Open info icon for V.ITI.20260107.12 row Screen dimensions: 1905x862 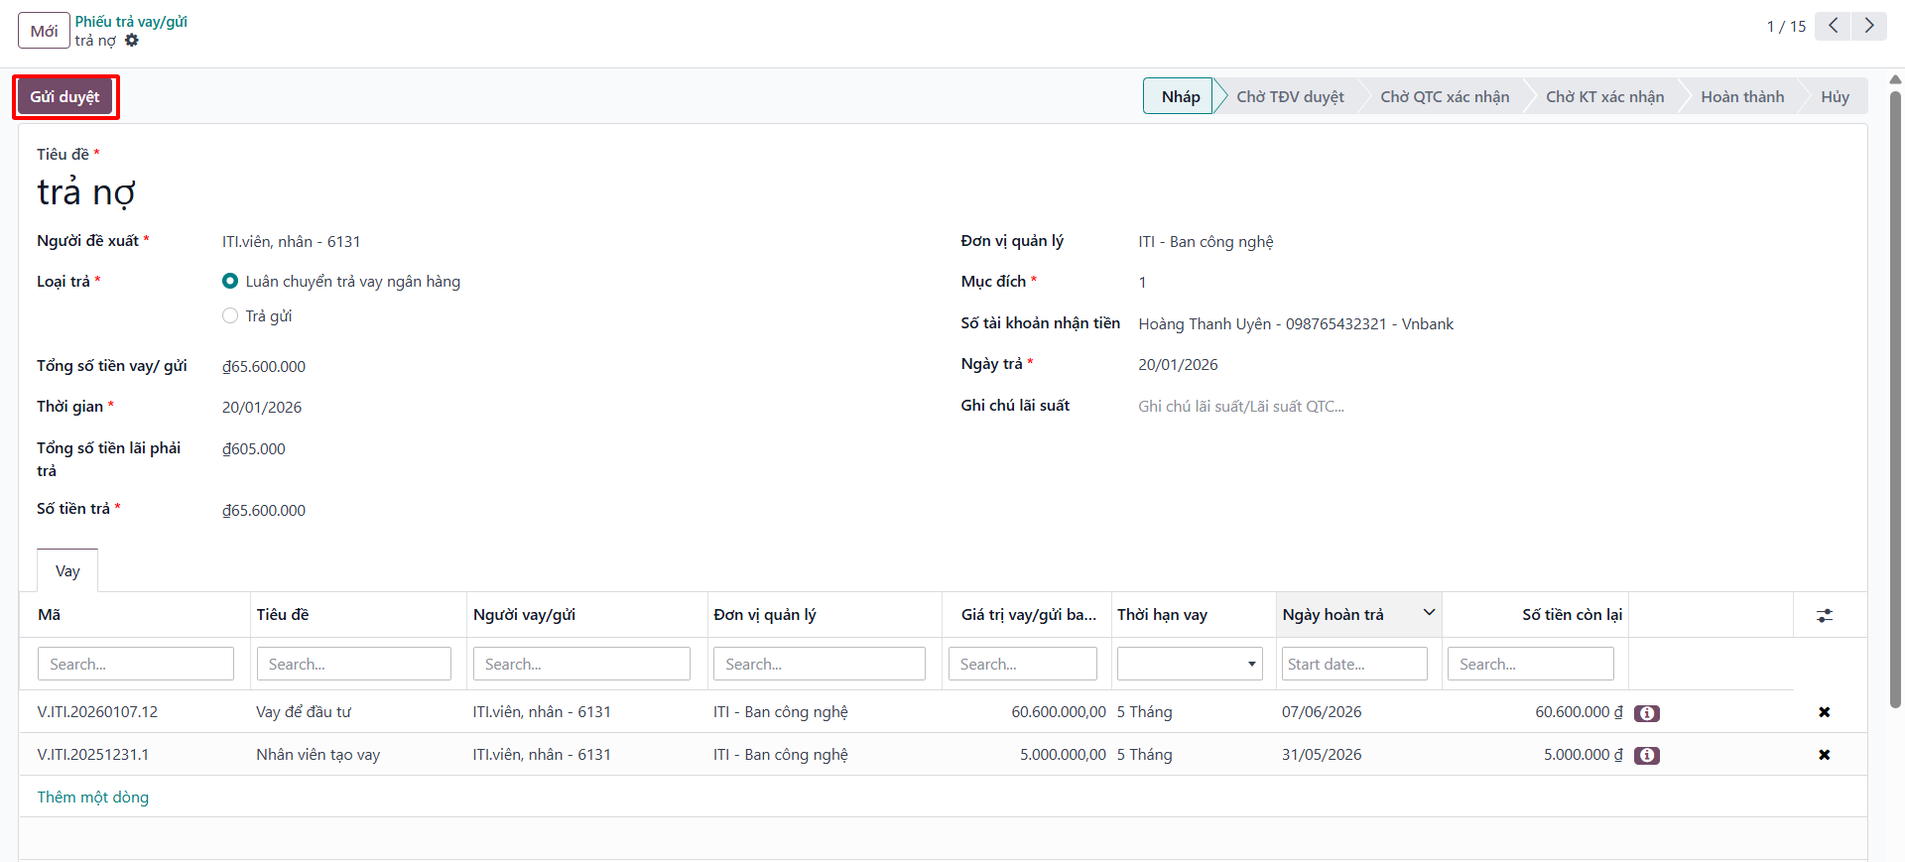pyautogui.click(x=1647, y=713)
